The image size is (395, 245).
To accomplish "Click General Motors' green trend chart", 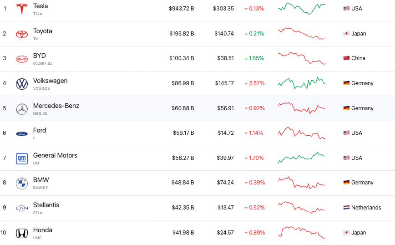I will (302, 158).
